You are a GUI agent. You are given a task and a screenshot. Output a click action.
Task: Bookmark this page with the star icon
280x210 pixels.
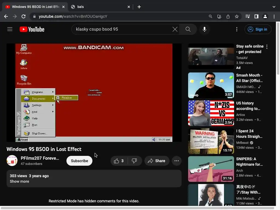(237, 16)
